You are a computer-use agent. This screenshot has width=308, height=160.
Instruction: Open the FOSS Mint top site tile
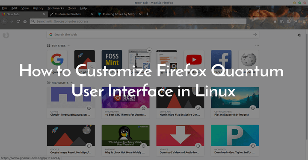[x=112, y=60]
